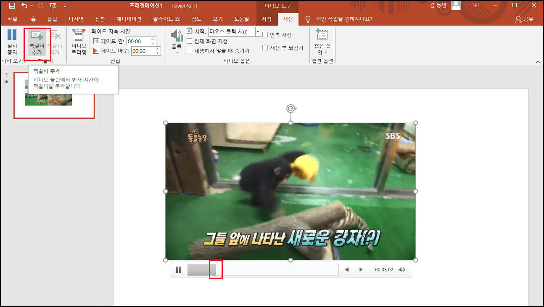This screenshot has height=307, width=544.
Task: Open the 시작 dropdown showing 마우스 클릭 시
Action: [x=258, y=31]
